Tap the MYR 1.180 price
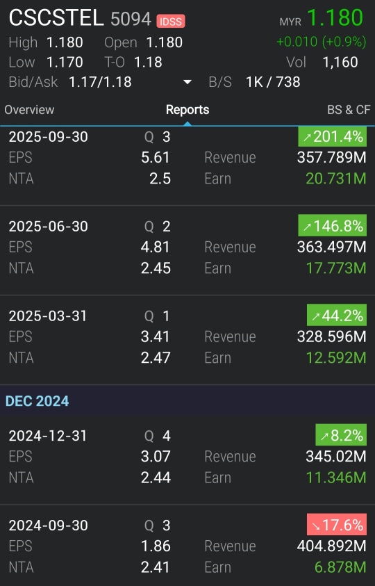Screen dimensions: 375x586 pyautogui.click(x=322, y=18)
